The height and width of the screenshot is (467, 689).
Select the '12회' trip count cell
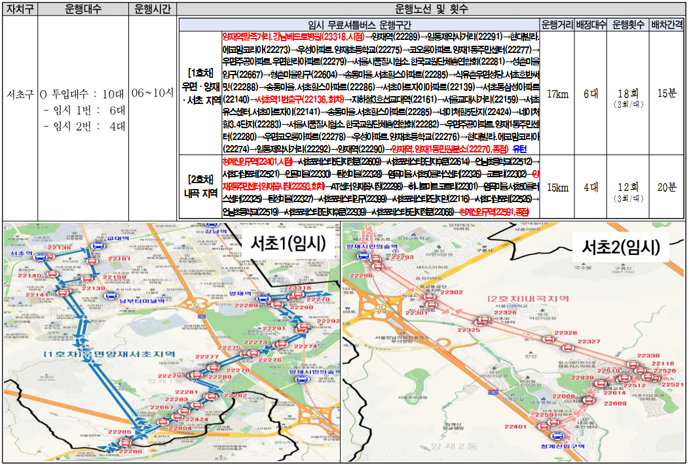click(627, 188)
